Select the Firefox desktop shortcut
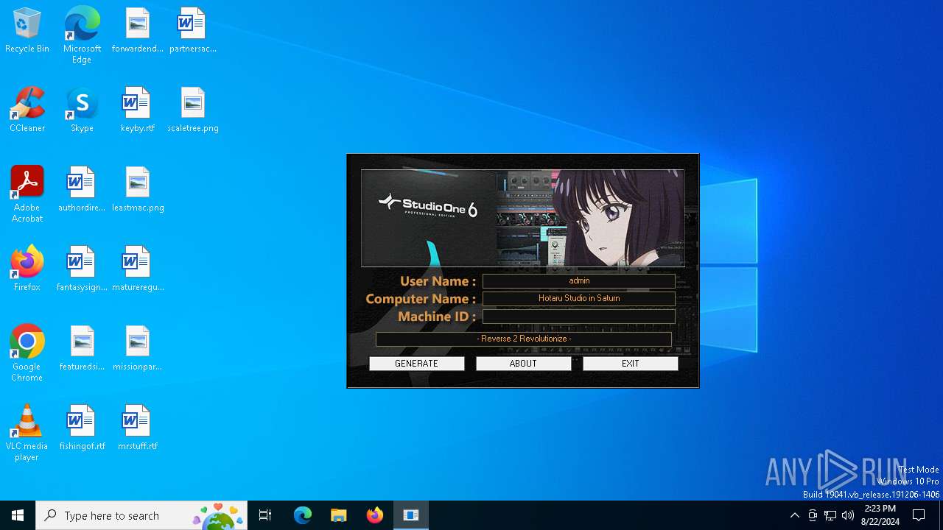Viewport: 943px width, 530px height. pos(27,269)
